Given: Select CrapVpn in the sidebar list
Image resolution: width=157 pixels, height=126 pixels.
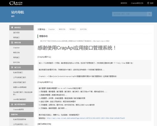Looking at the screenshot, I should tap(16, 48).
